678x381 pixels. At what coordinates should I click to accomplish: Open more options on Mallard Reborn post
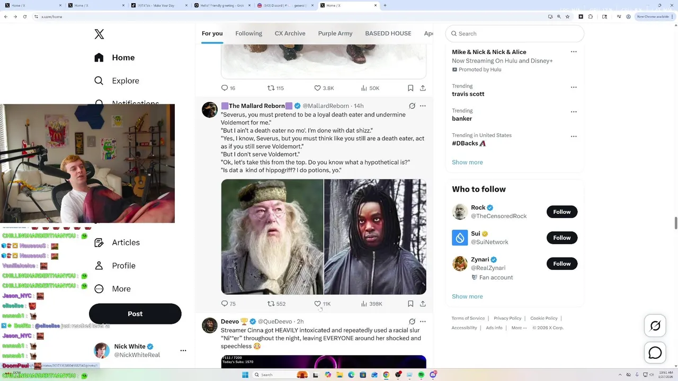click(423, 106)
